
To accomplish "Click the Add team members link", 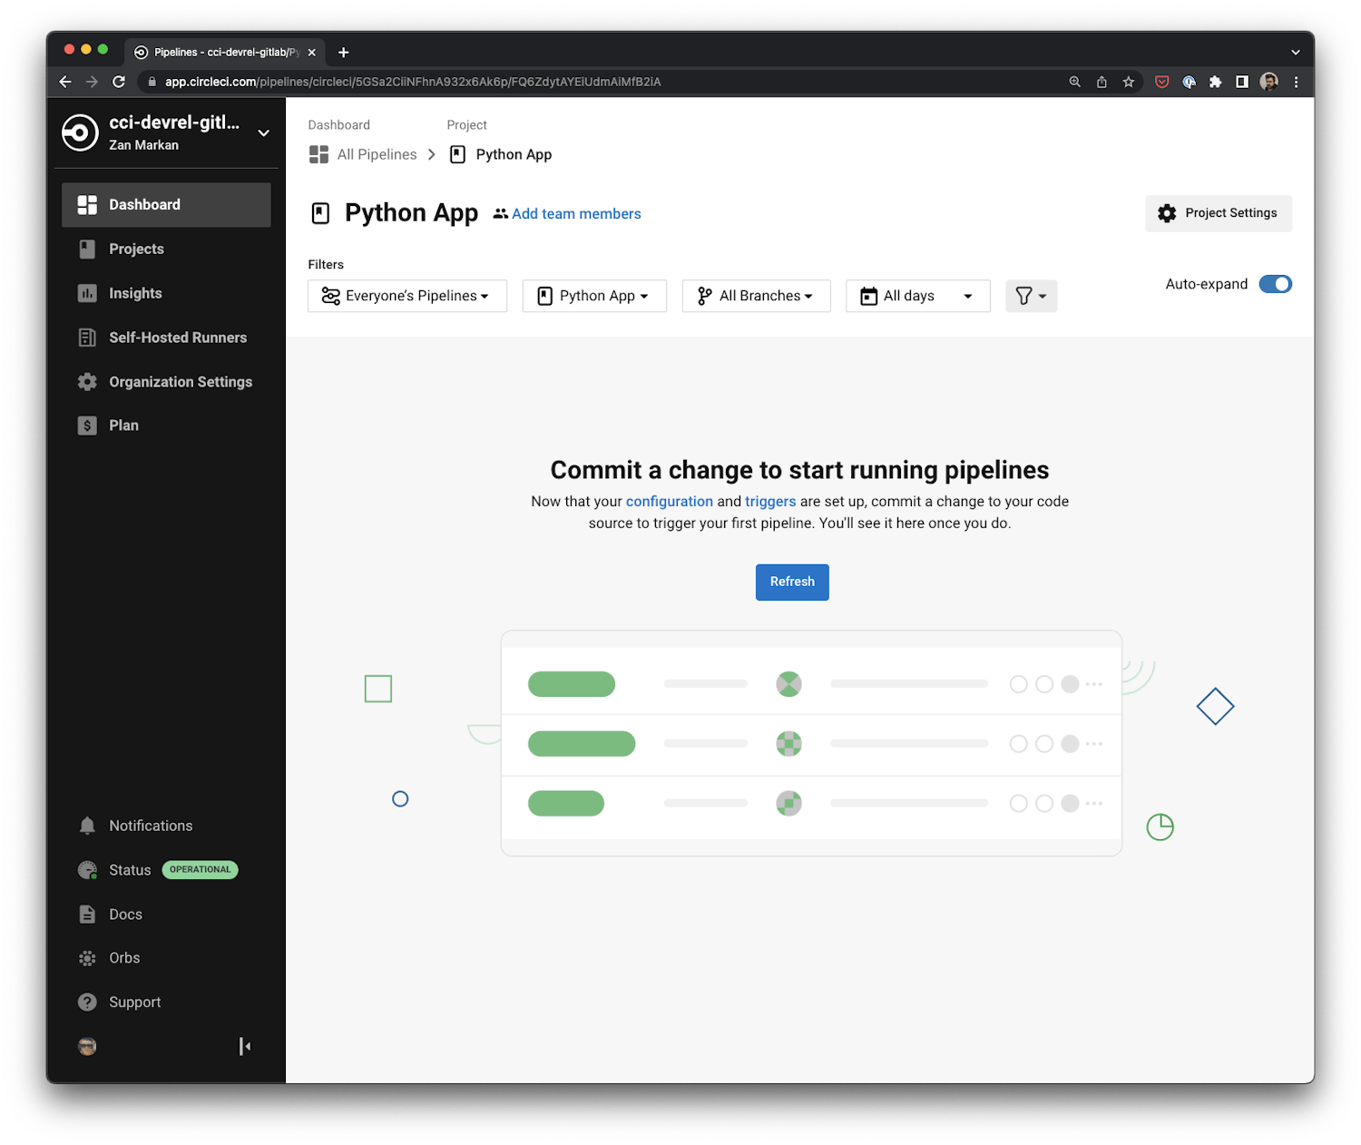I will pyautogui.click(x=576, y=214).
